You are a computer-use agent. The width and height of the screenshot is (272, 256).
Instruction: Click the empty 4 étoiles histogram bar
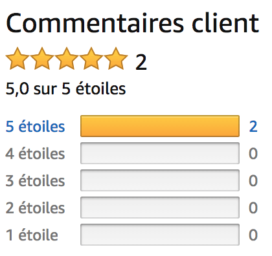160,153
